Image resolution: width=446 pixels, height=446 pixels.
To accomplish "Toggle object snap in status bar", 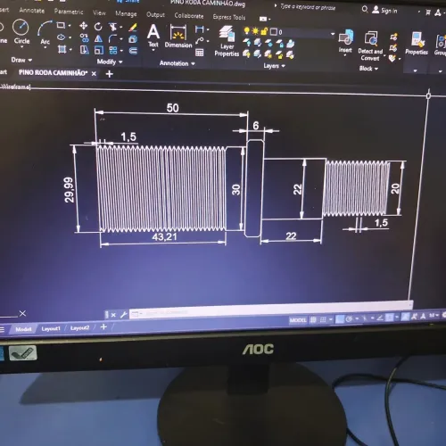I will click(x=389, y=318).
